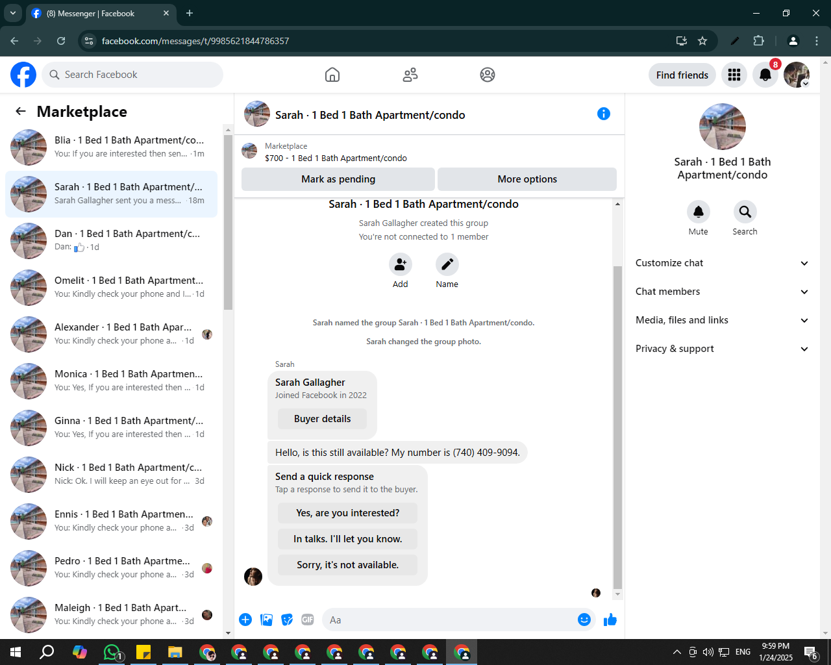Expand Media, files and links section

(723, 320)
